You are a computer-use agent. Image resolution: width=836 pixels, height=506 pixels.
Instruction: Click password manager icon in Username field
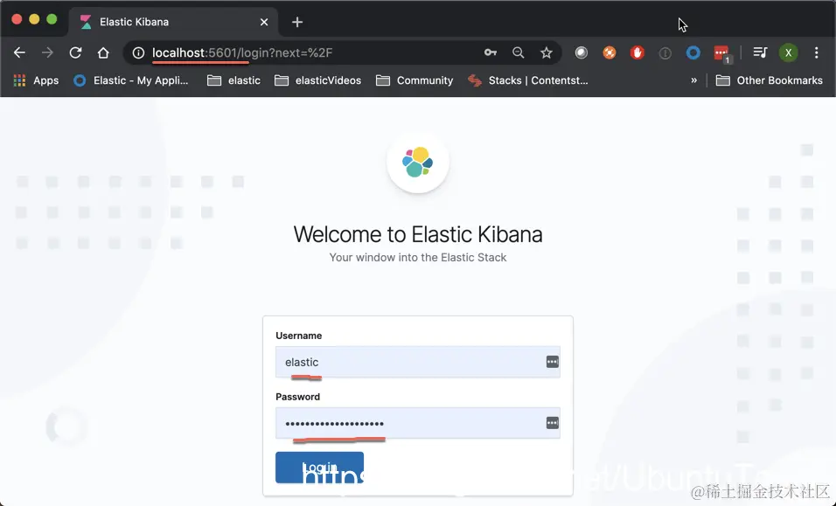pos(553,362)
